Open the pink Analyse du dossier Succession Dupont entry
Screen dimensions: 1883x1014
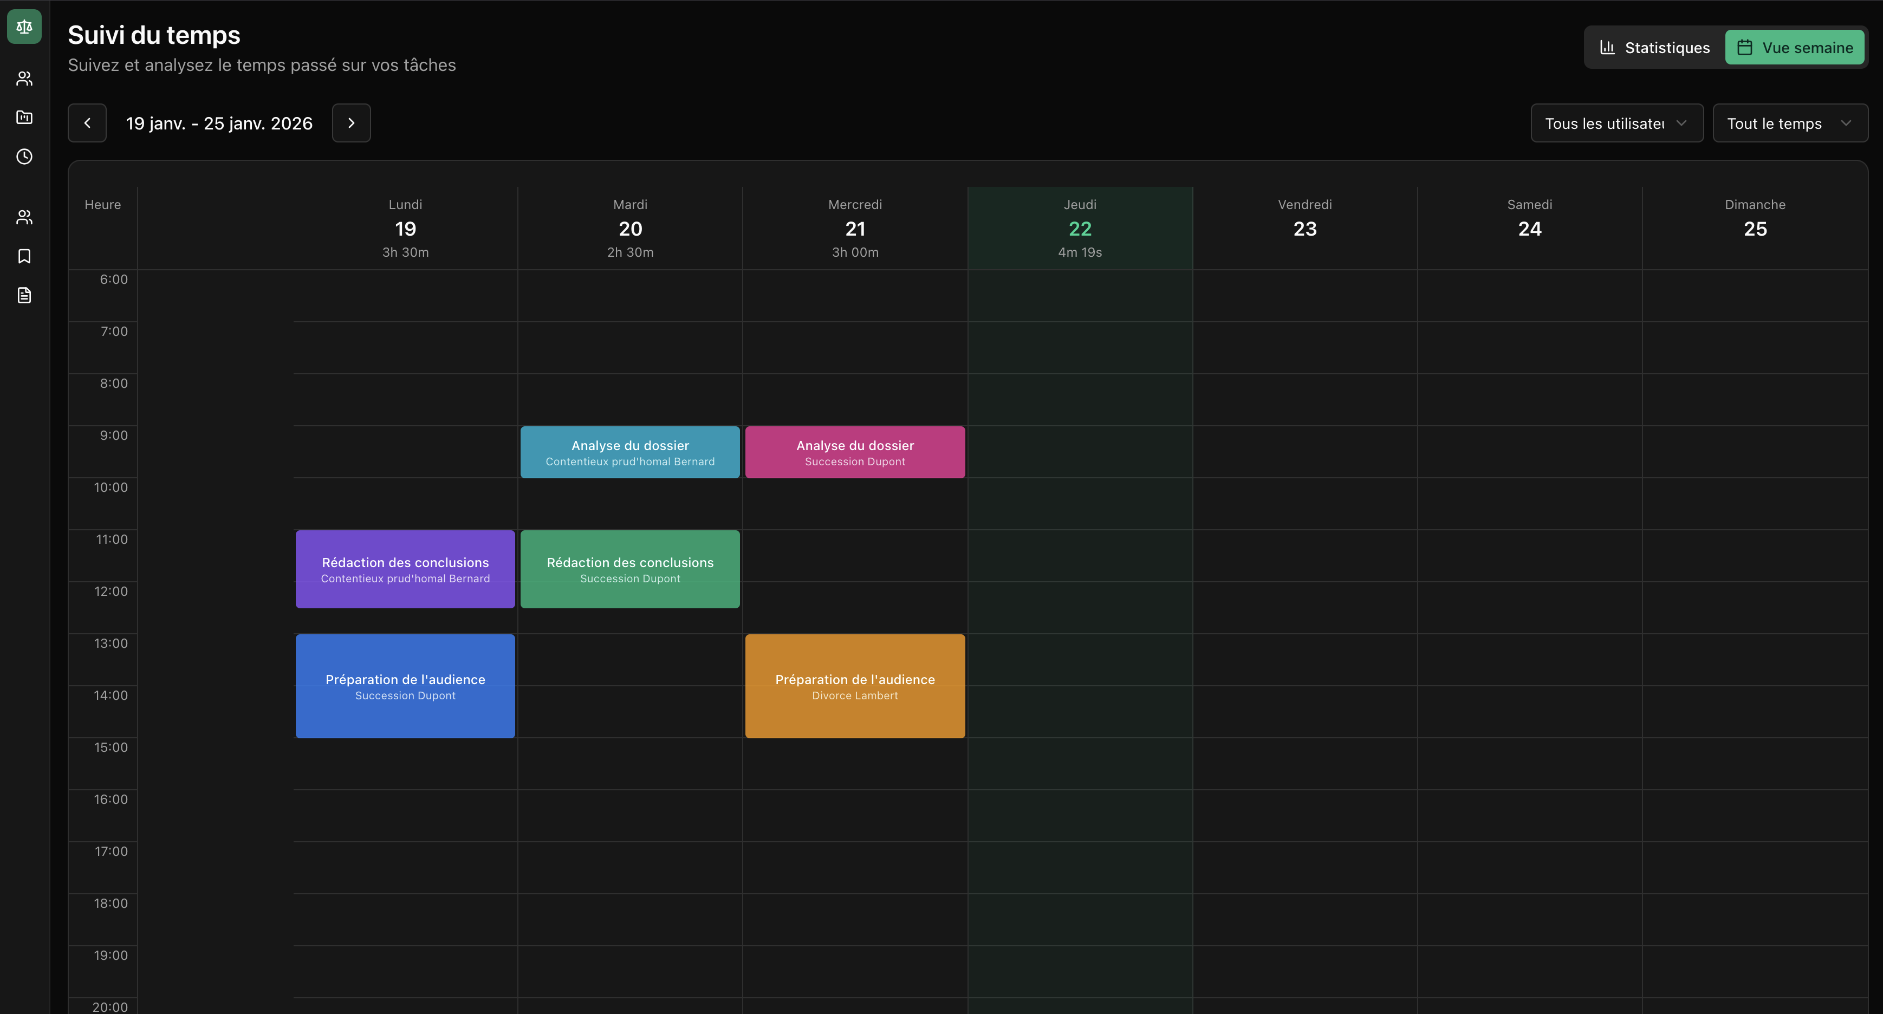(x=854, y=452)
